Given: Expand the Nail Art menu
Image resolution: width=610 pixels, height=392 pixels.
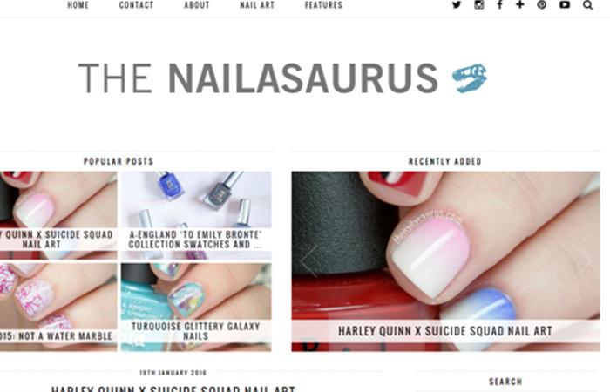Looking at the screenshot, I should (x=257, y=5).
